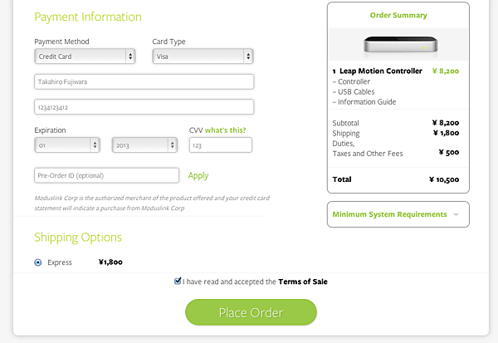Click the Minimum System Requirements arrow icon
The image size is (498, 343).
[456, 214]
